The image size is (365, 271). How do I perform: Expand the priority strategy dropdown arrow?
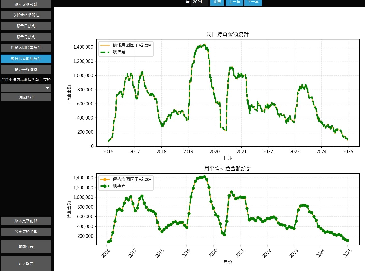(x=47, y=88)
